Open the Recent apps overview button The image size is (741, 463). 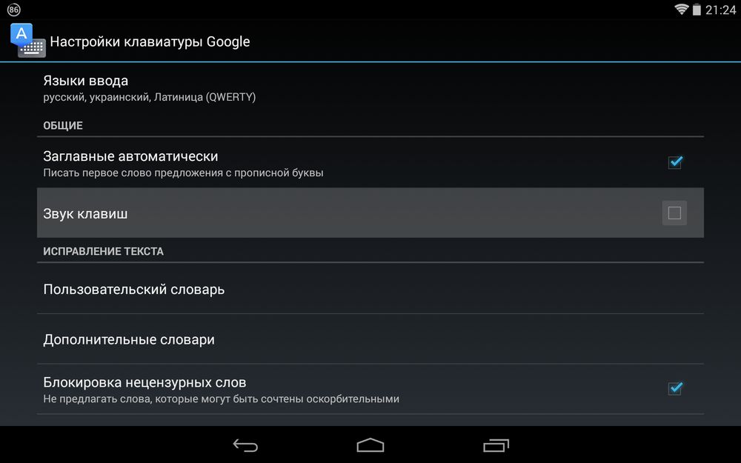pos(496,445)
